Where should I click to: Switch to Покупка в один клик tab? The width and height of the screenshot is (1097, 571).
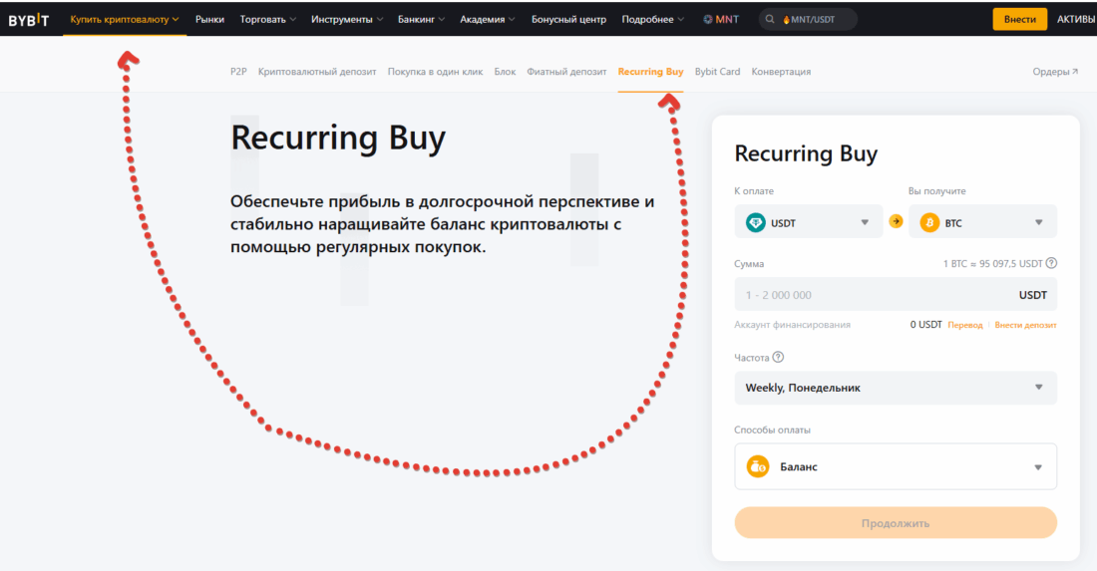(435, 72)
